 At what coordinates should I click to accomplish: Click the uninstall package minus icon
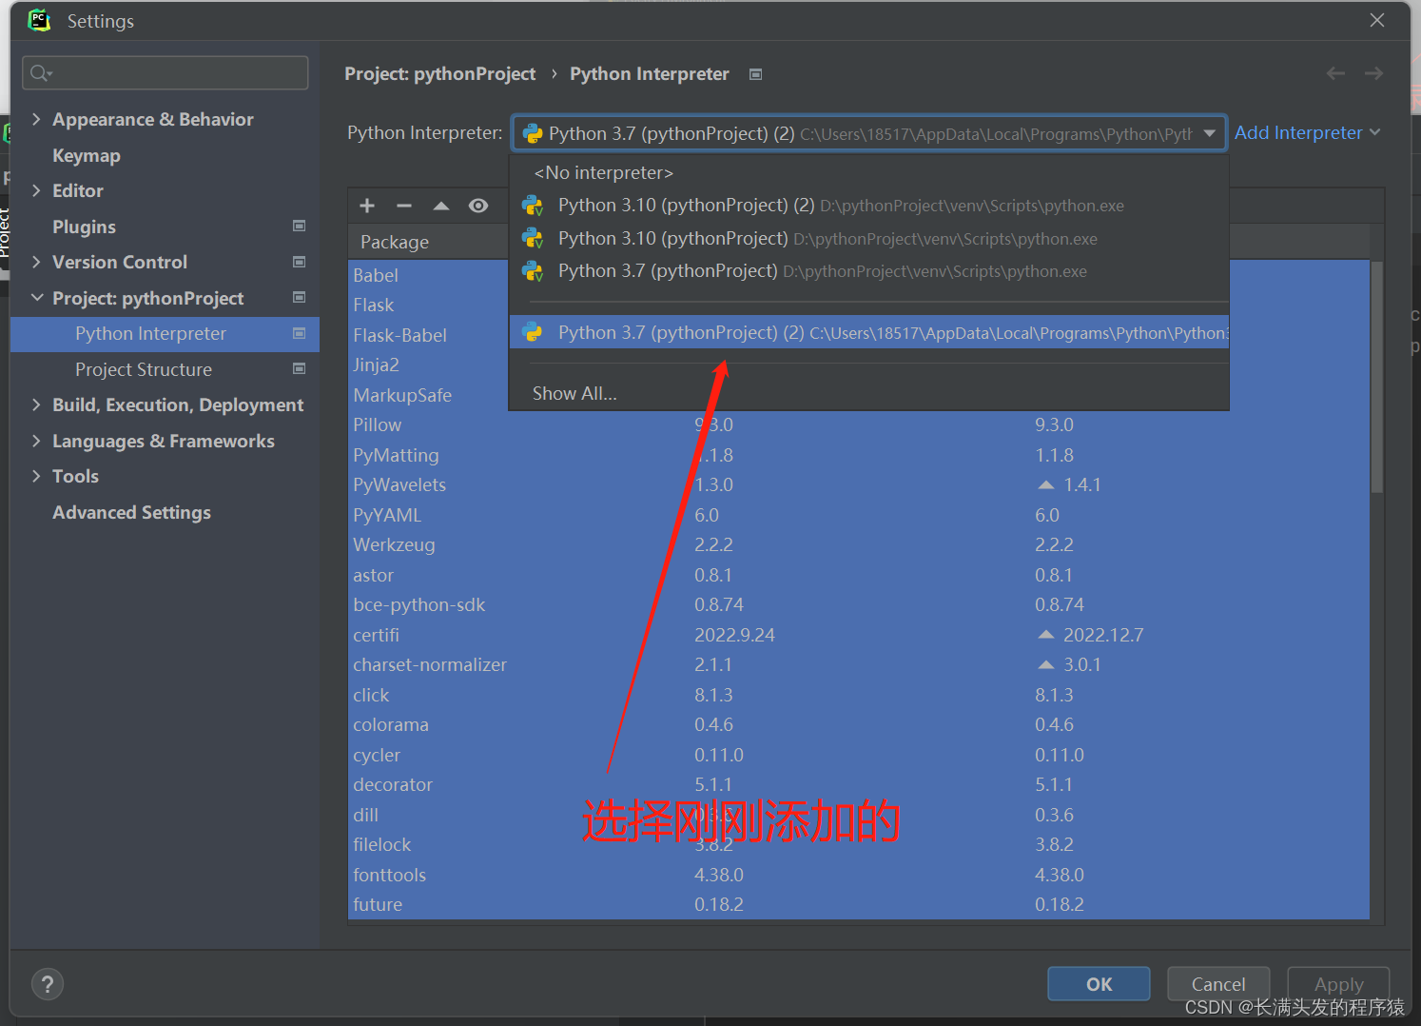[404, 206]
